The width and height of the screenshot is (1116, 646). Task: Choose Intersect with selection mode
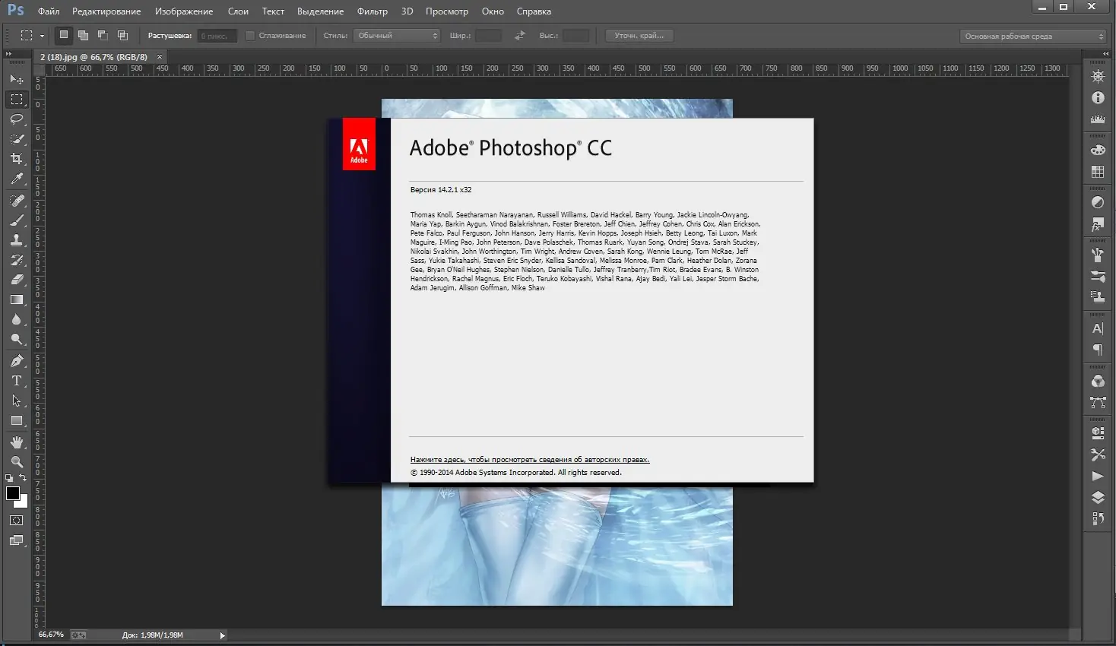122,35
